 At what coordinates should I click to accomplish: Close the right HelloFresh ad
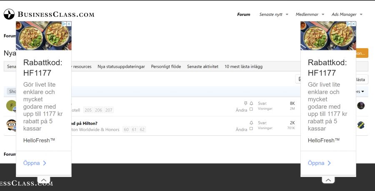pos(353,24)
